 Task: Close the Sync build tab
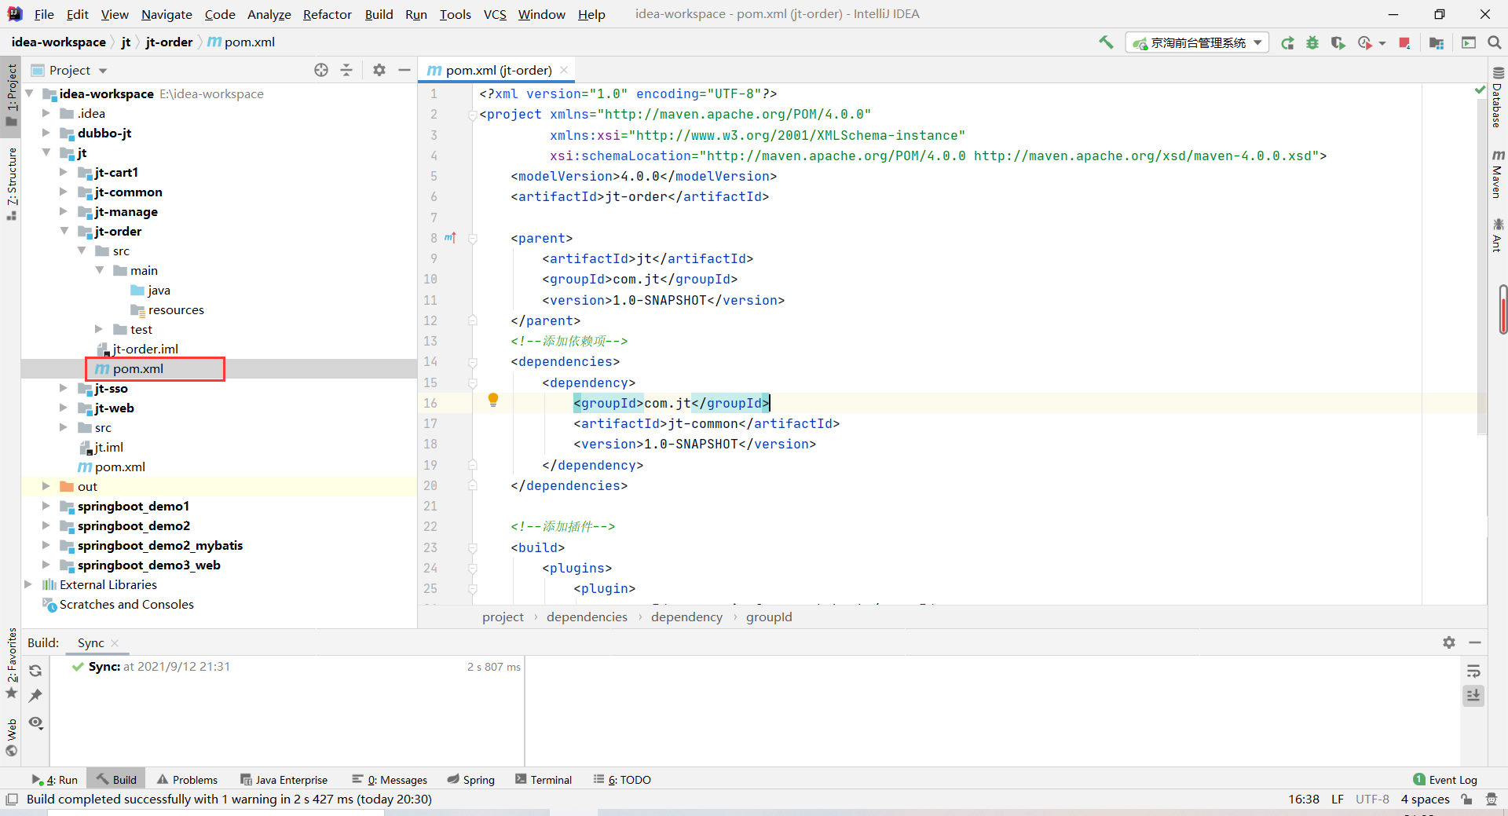115,642
